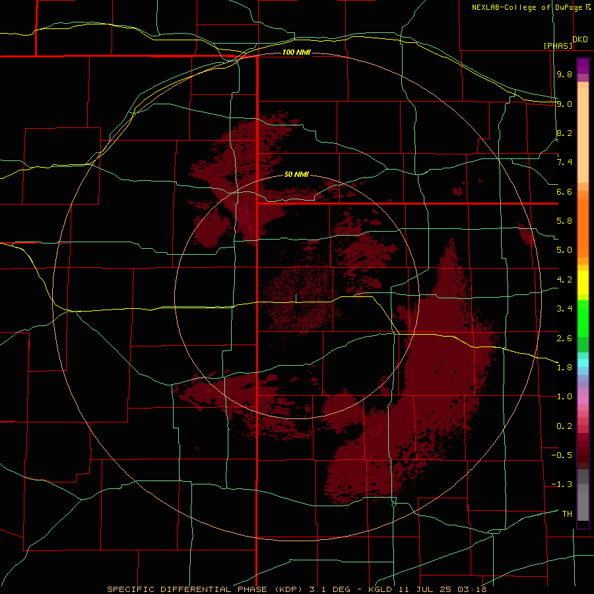
Task: Select the 3.4 scale value
Action: coord(564,309)
